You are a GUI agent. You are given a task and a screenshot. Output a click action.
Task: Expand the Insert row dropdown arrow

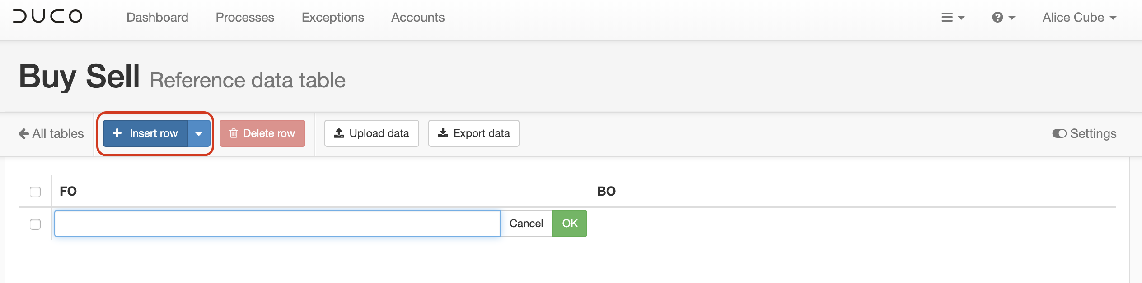pos(199,133)
